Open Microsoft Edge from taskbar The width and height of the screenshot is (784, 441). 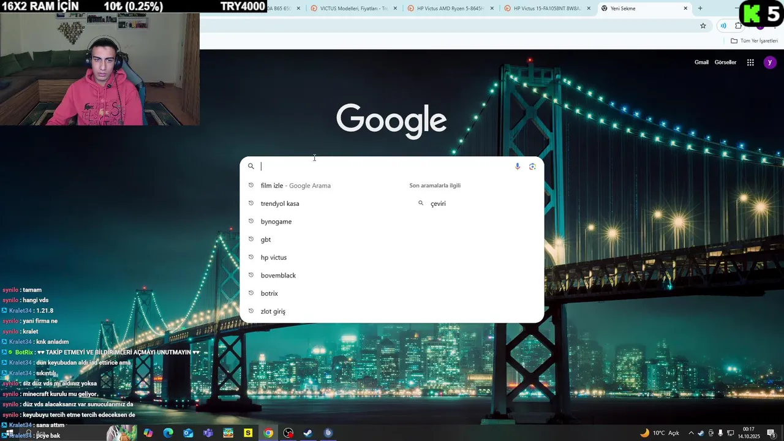click(x=168, y=433)
